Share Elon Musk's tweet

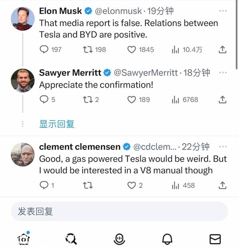[223, 50]
